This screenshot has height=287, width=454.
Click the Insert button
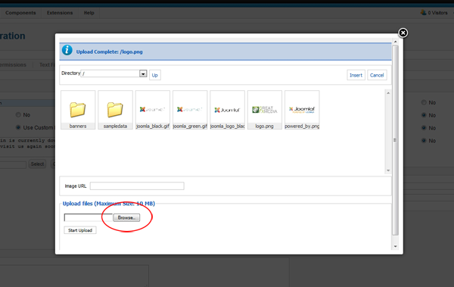(356, 75)
